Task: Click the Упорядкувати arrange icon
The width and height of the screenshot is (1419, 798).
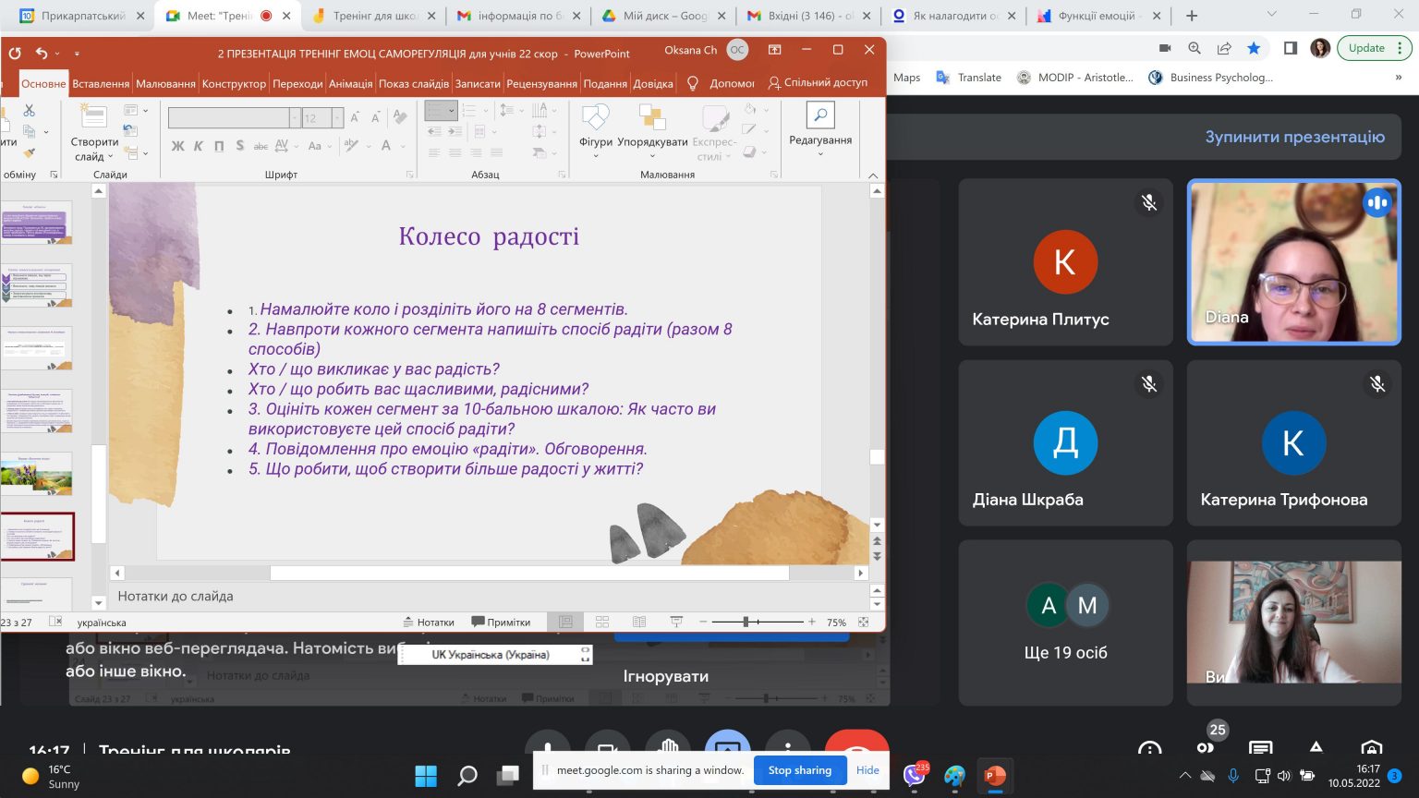Action: 652,118
